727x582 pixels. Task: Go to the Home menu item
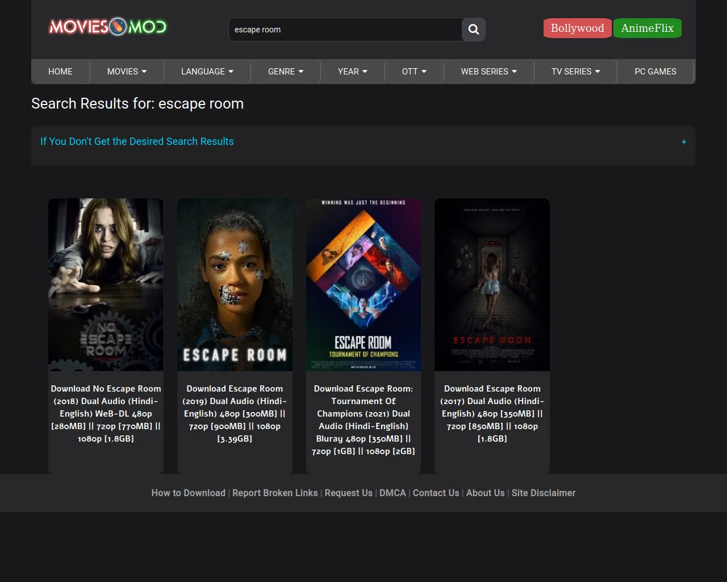[x=60, y=72]
